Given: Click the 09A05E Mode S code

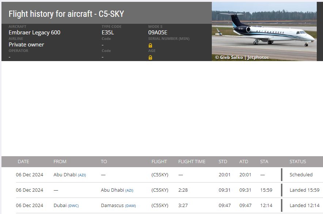Looking at the screenshot, I should 158,33.
